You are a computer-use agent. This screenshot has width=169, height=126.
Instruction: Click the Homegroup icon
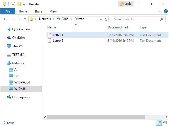pos(9,97)
